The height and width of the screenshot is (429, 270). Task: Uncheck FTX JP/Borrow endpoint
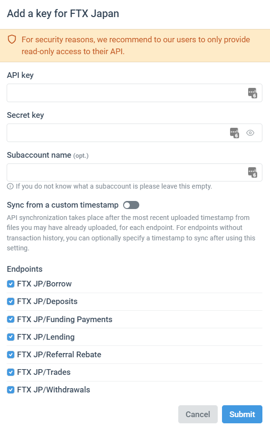[x=10, y=284]
